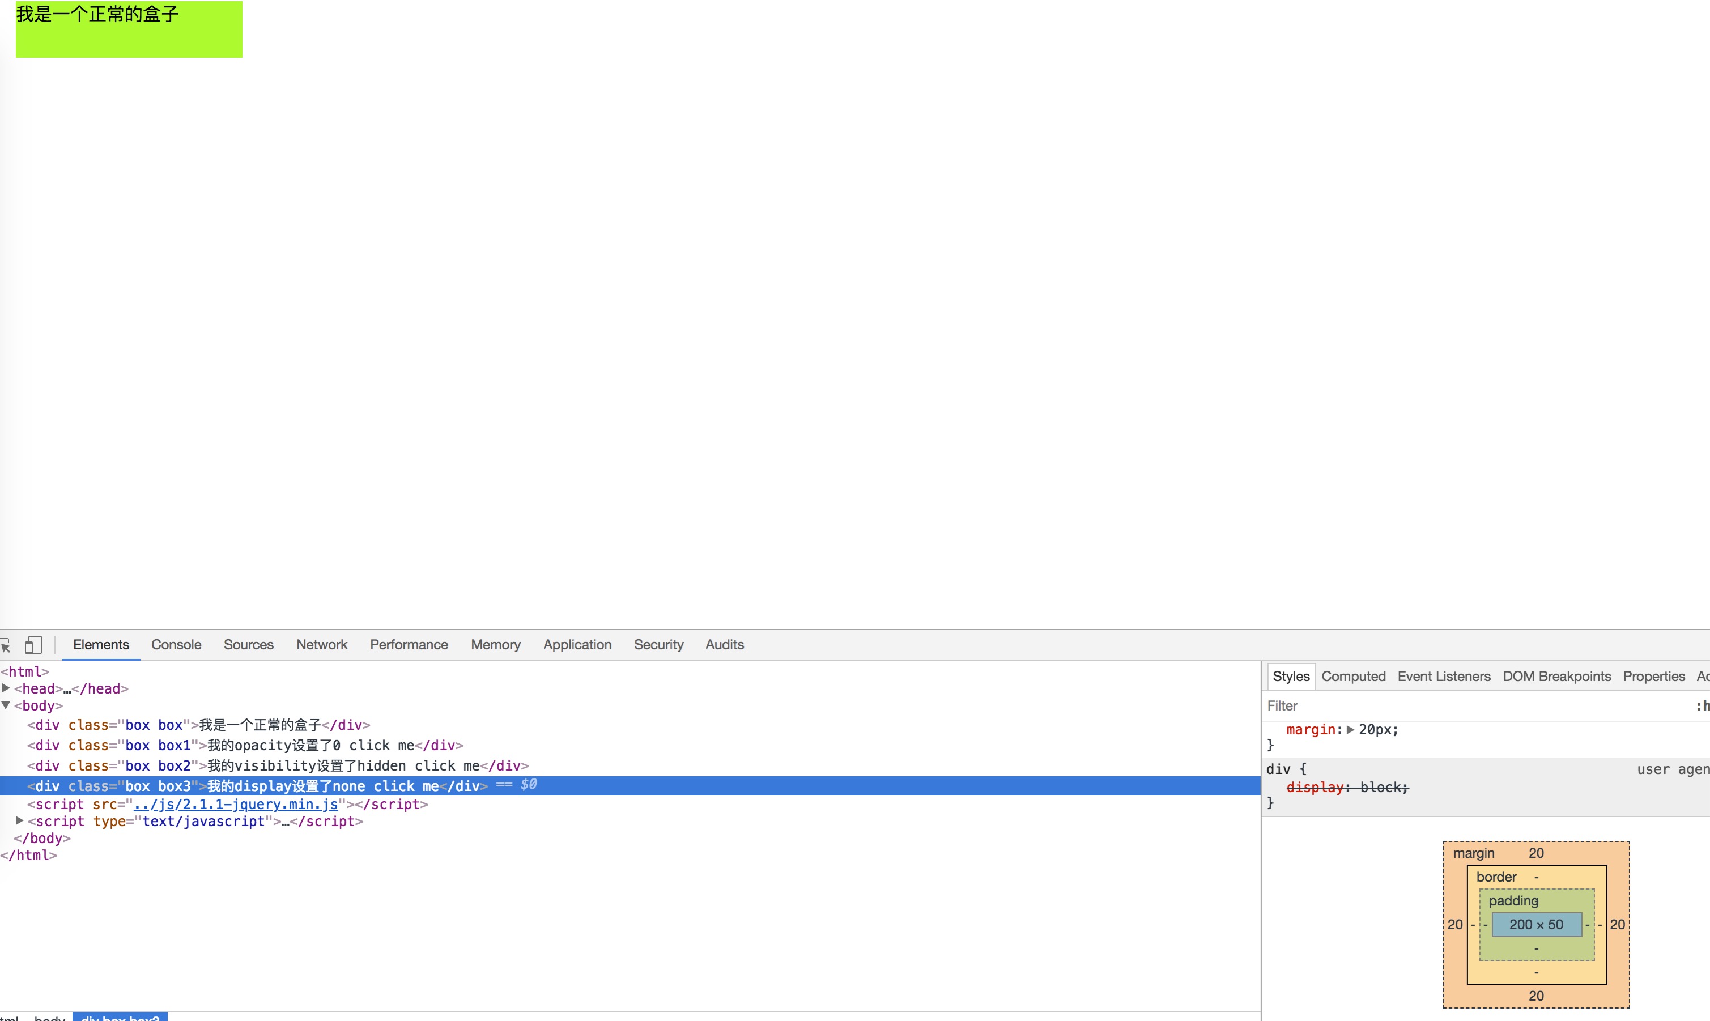
Task: Click top margin value 20 in box model
Action: click(x=1536, y=853)
